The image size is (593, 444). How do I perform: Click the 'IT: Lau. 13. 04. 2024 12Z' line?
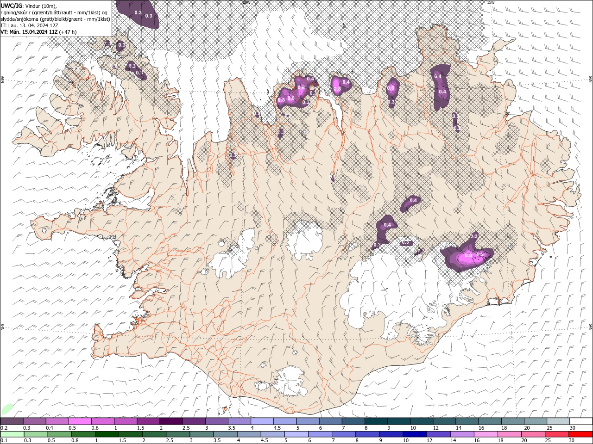point(29,25)
